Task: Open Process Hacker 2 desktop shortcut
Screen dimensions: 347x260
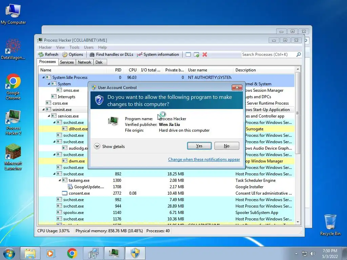Action: (x=13, y=122)
